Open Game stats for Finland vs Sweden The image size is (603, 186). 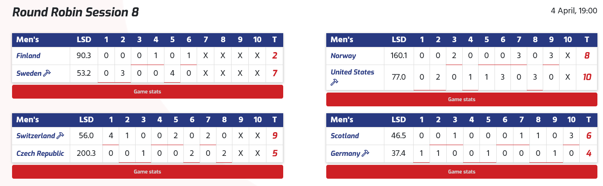(147, 92)
